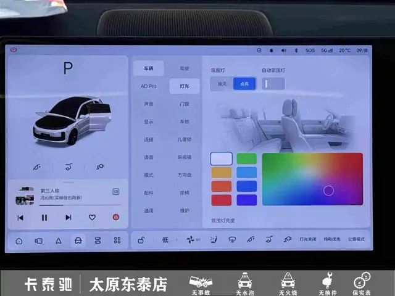Tap the red music app icon in the player
The height and width of the screenshot is (296, 395).
click(x=115, y=217)
